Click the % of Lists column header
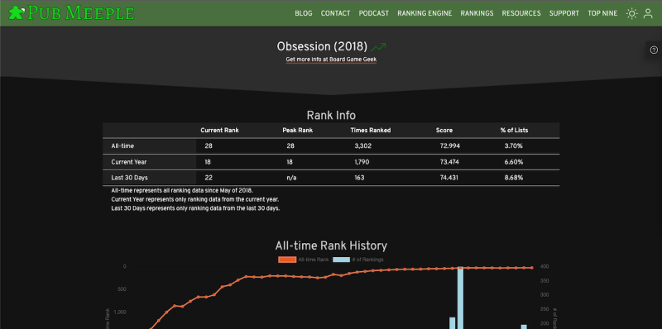The width and height of the screenshot is (662, 329). (x=514, y=131)
